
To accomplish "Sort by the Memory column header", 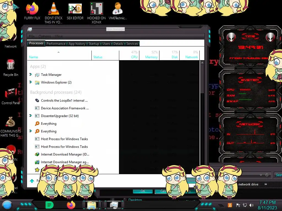I will pos(150,55).
